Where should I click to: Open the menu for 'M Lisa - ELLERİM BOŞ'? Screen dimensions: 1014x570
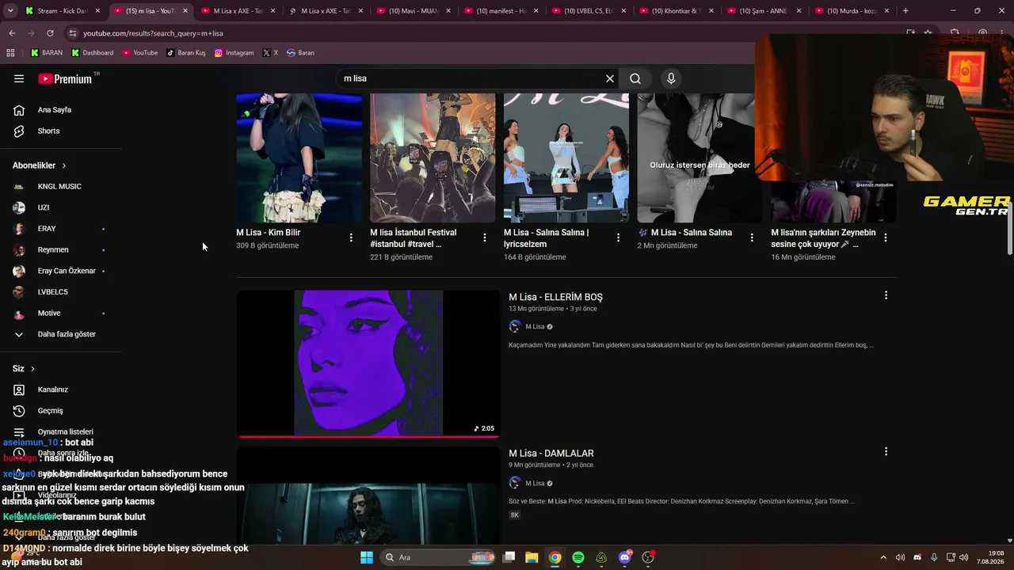(x=886, y=295)
